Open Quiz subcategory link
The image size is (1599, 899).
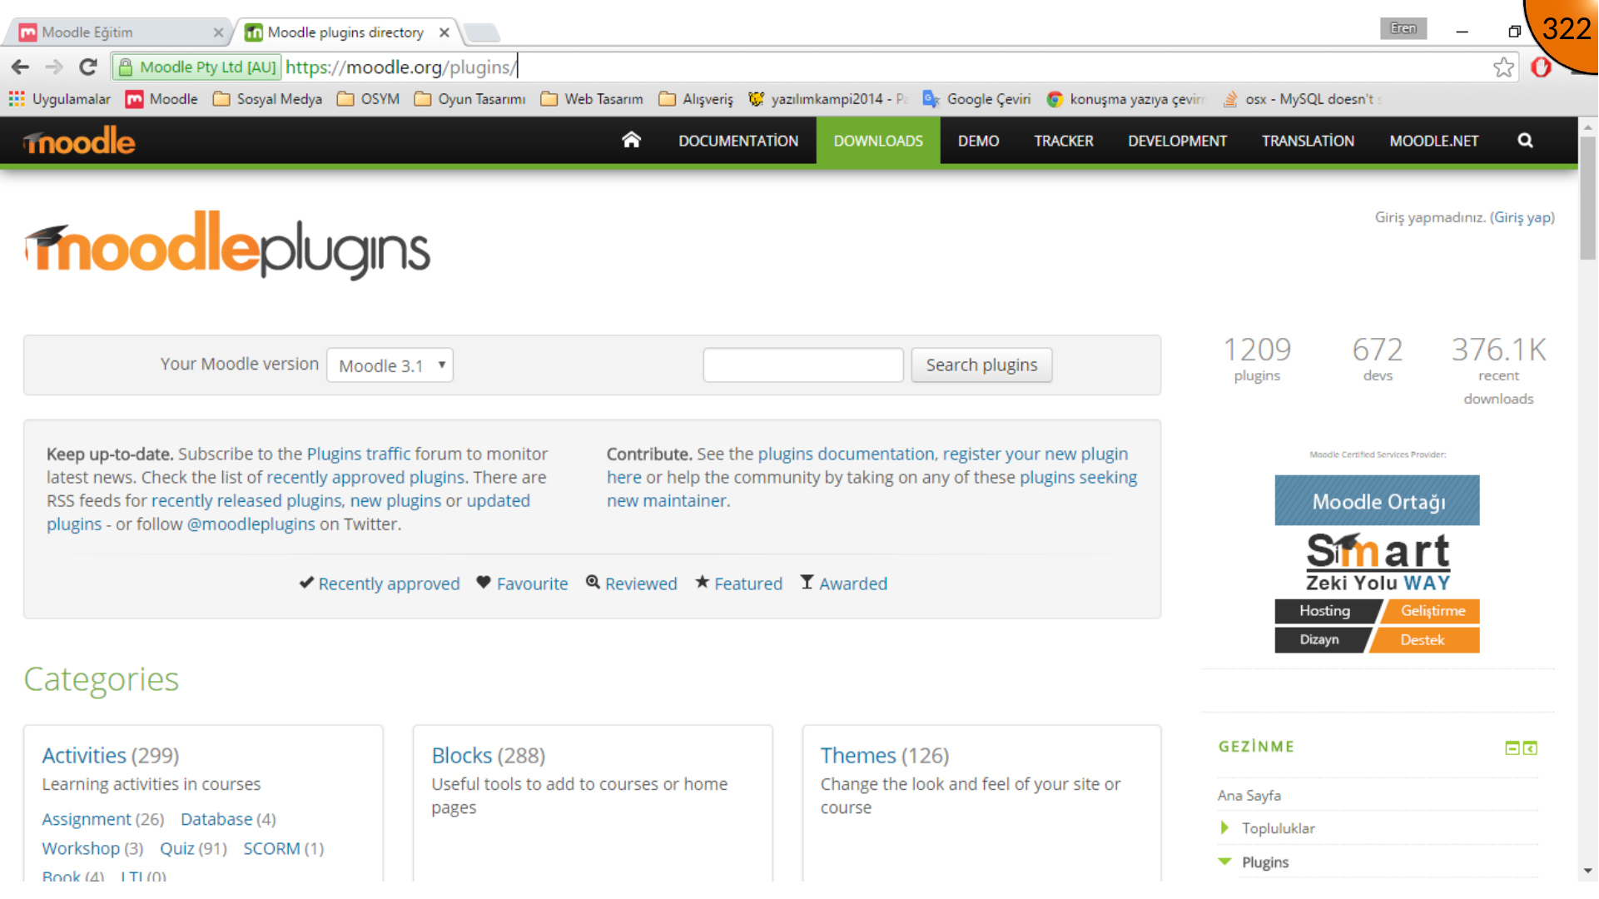coord(177,848)
